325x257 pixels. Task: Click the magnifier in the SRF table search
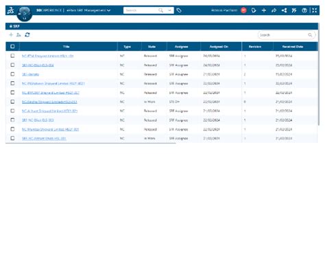coord(310,35)
